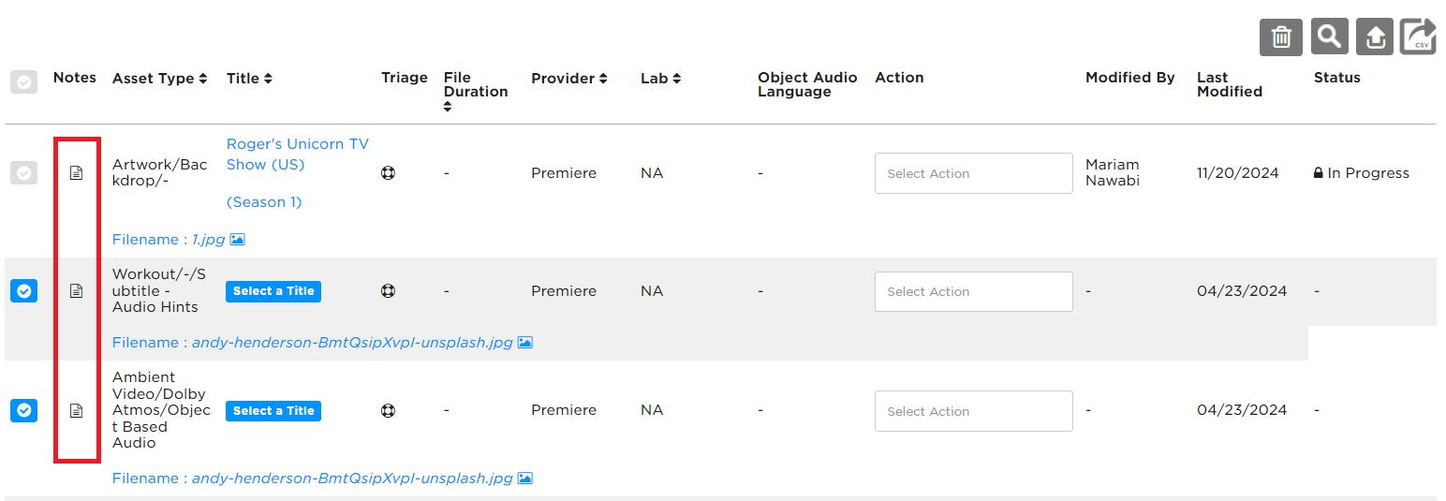Click Select a Title in Workout row
This screenshot has width=1446, height=501.
(x=273, y=291)
